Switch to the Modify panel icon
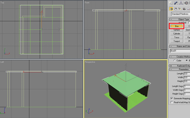The width and height of the screenshot is (190, 118). [x=176, y=3]
